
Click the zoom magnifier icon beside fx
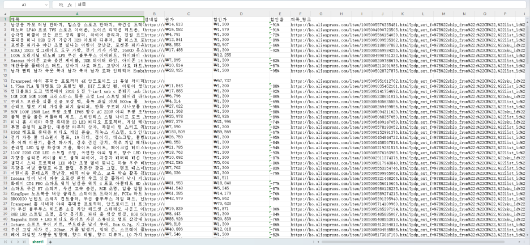(61, 5)
